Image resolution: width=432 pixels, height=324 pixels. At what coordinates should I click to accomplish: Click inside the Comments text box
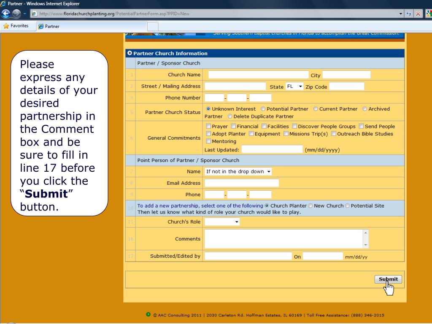[x=284, y=239]
